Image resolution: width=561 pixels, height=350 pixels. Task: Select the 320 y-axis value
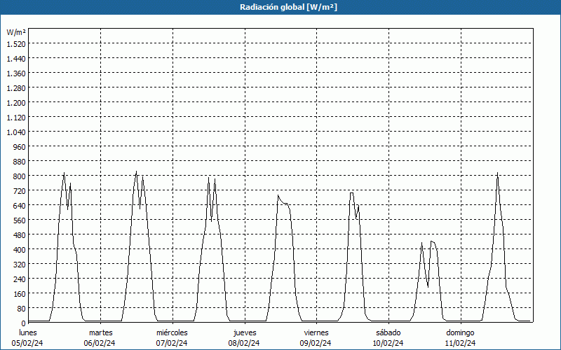(x=19, y=265)
